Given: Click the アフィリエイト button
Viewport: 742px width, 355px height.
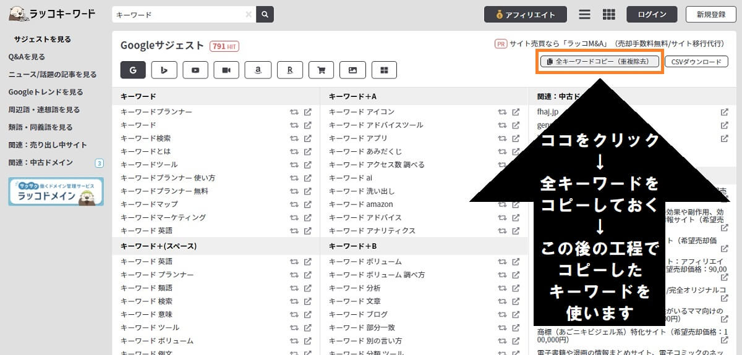Looking at the screenshot, I should [x=526, y=14].
